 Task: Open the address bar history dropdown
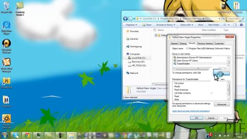[219, 19]
